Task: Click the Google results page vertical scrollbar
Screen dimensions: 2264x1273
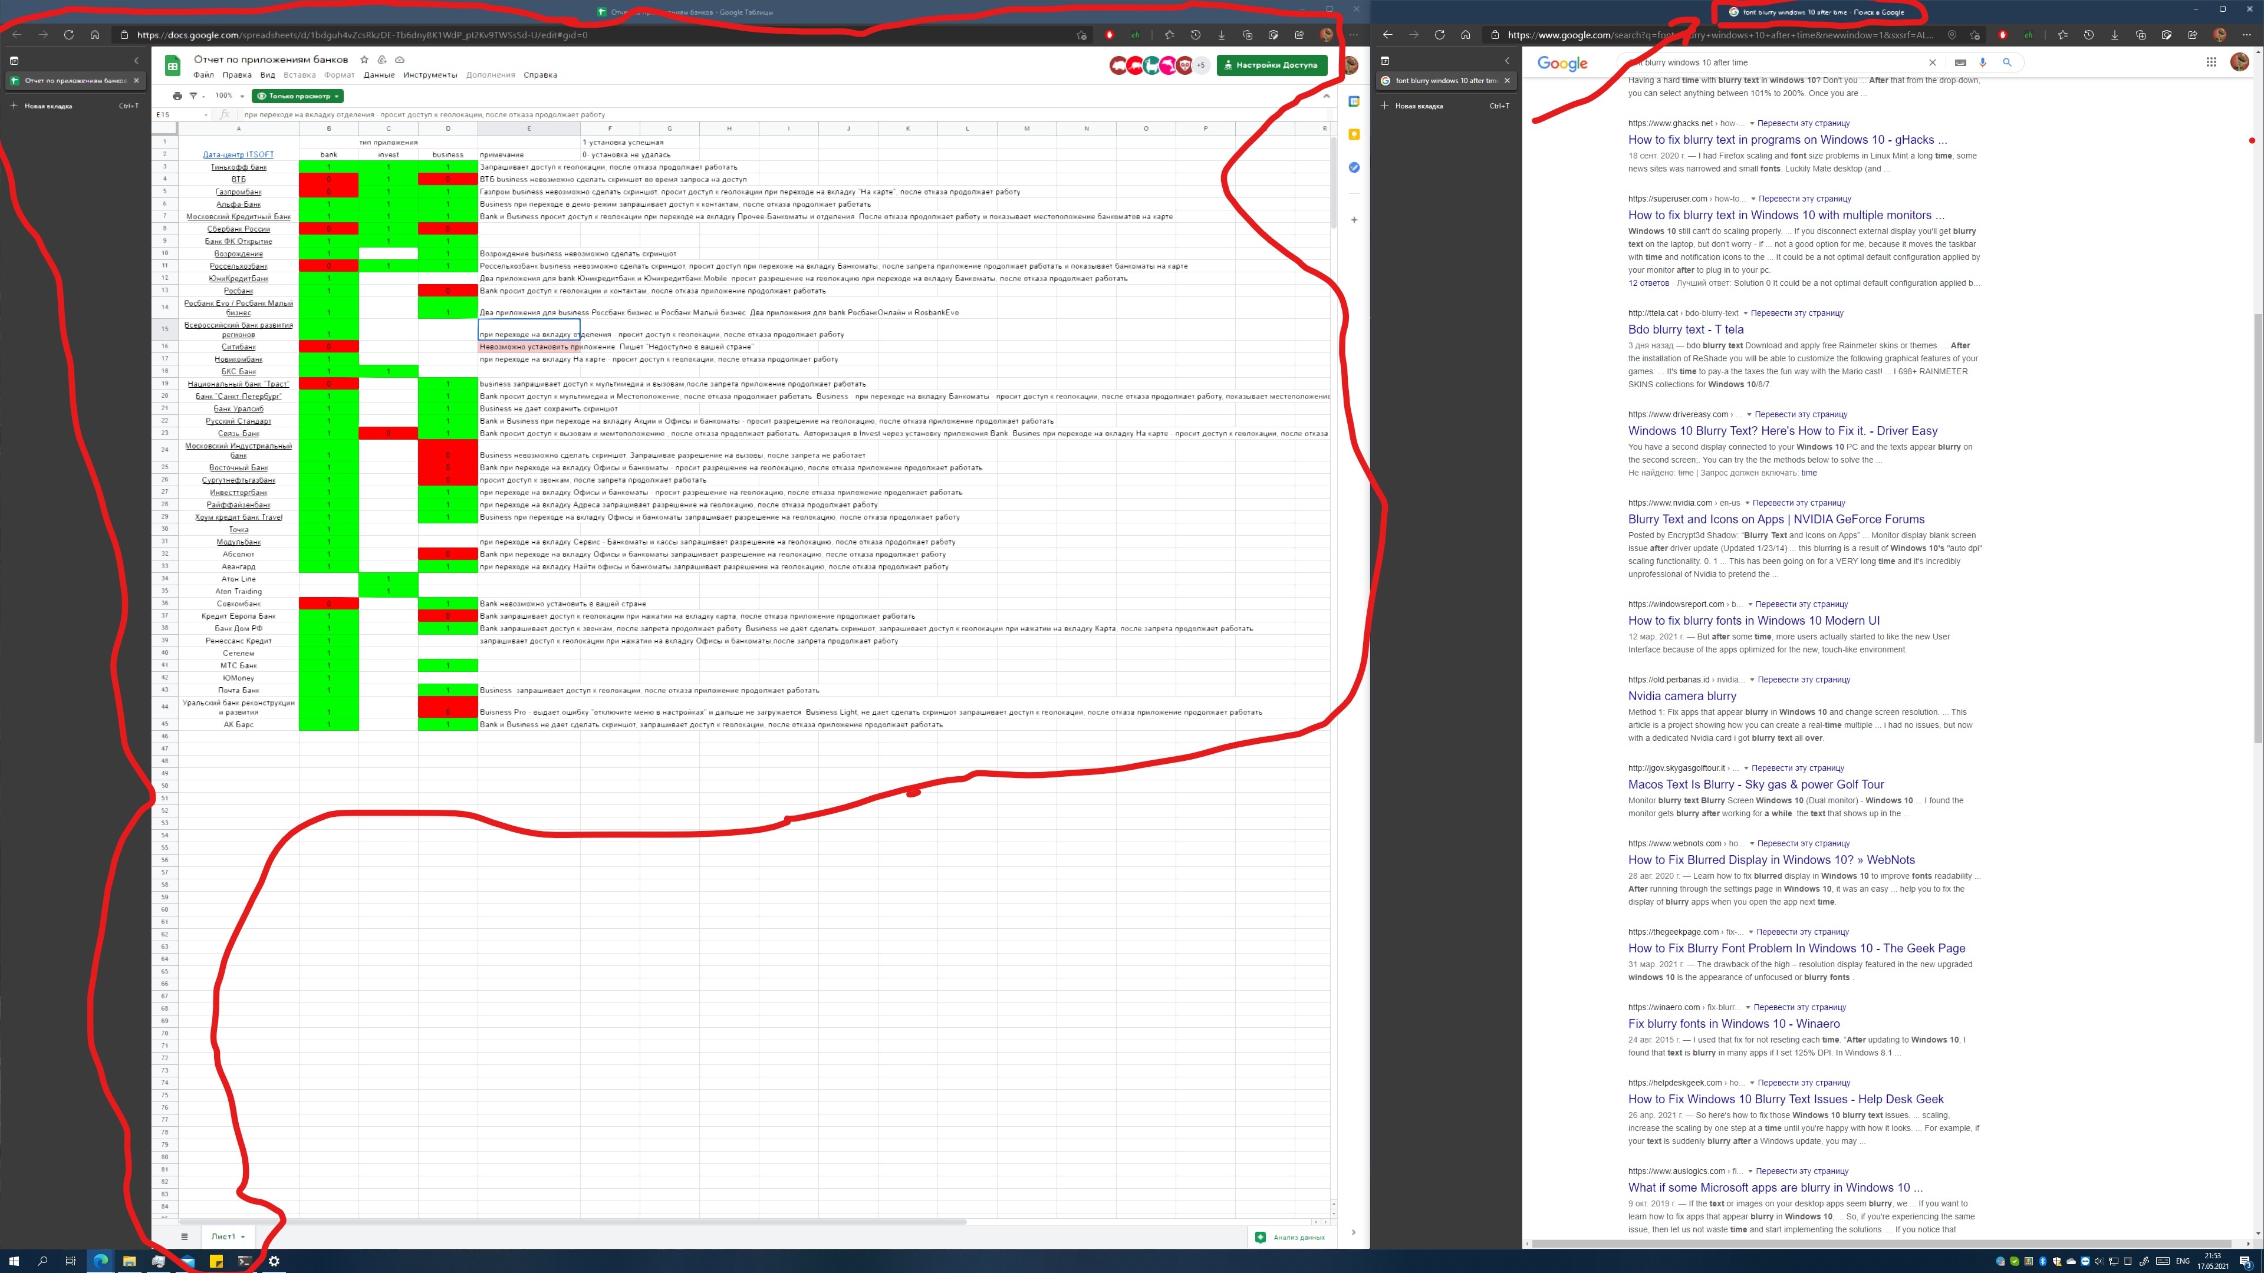Action: pos(2257,527)
